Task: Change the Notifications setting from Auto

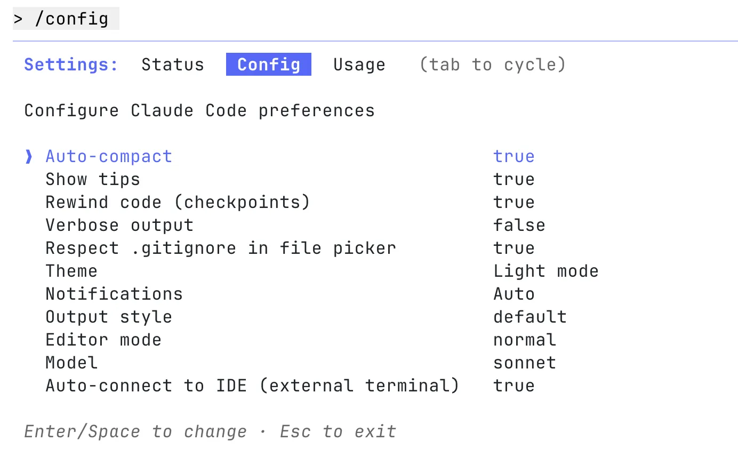Action: [114, 294]
